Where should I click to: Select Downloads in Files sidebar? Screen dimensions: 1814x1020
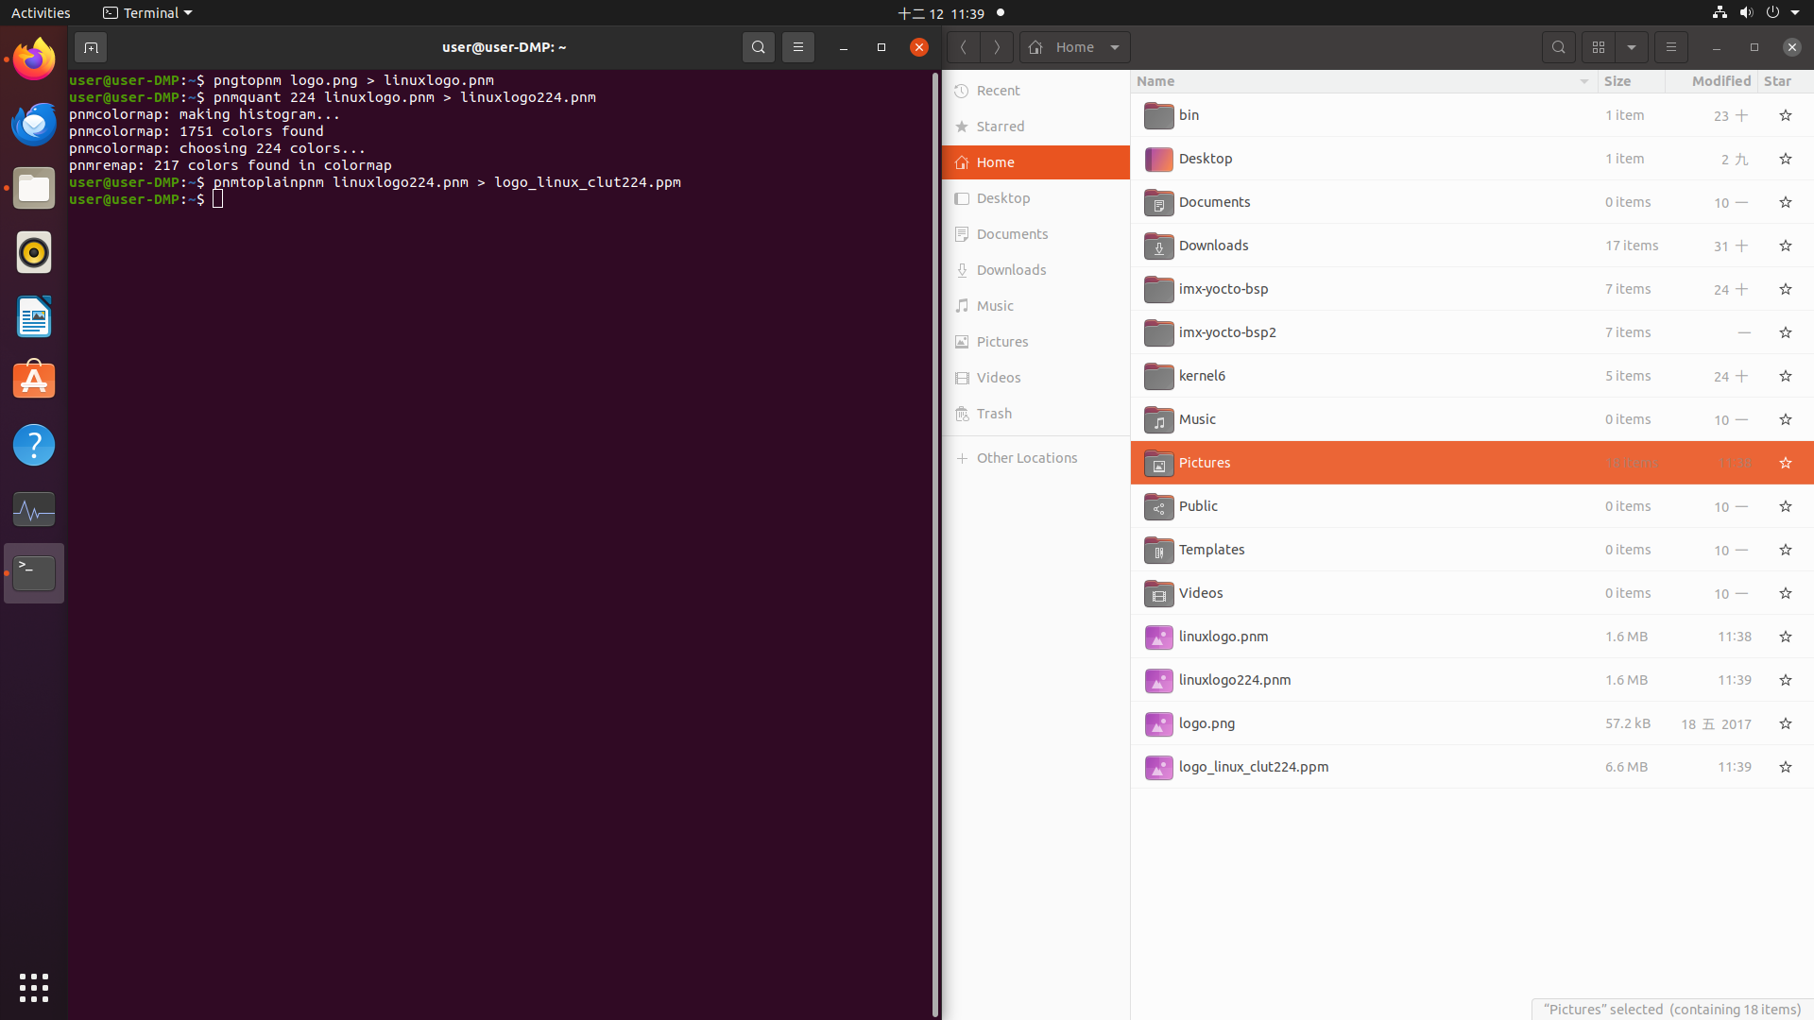coord(1035,270)
